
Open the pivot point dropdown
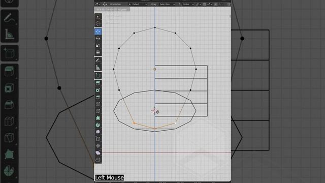199,4
